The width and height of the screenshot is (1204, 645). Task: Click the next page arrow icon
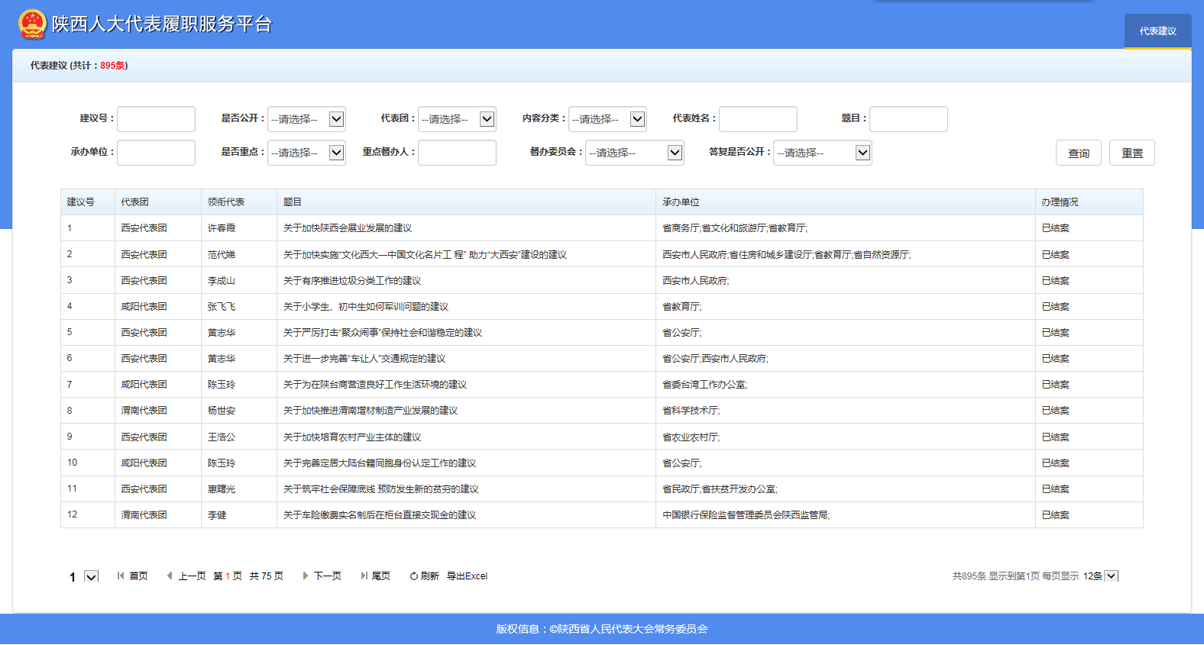(306, 576)
